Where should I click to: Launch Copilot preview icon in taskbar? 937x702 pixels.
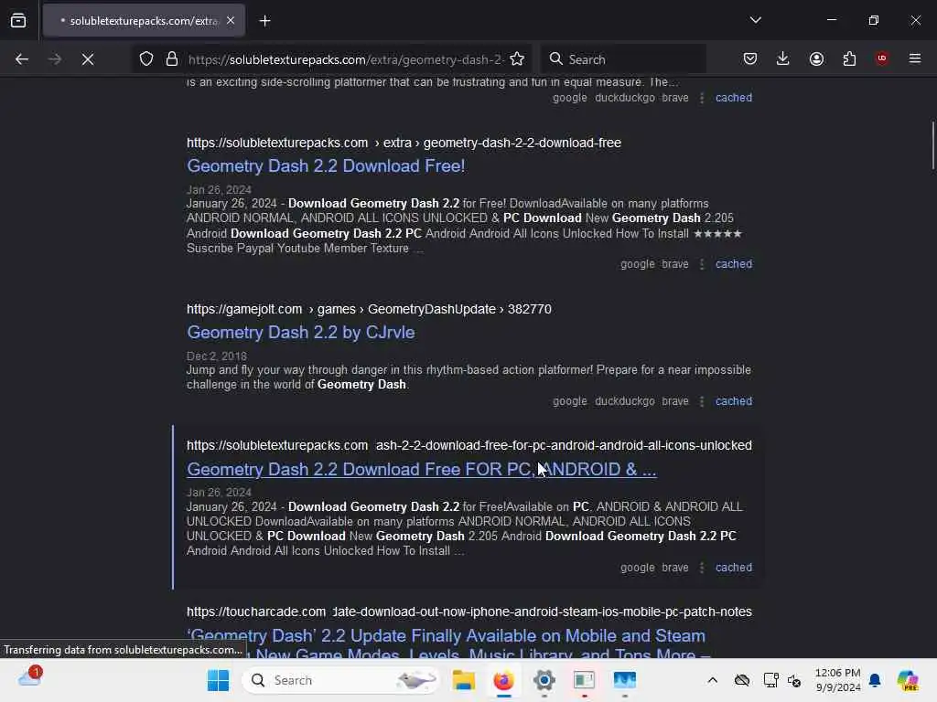[908, 680]
